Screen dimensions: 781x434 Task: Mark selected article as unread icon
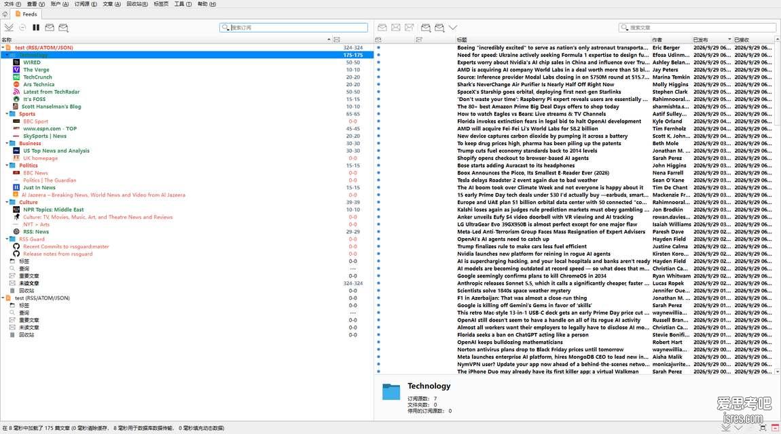point(395,27)
